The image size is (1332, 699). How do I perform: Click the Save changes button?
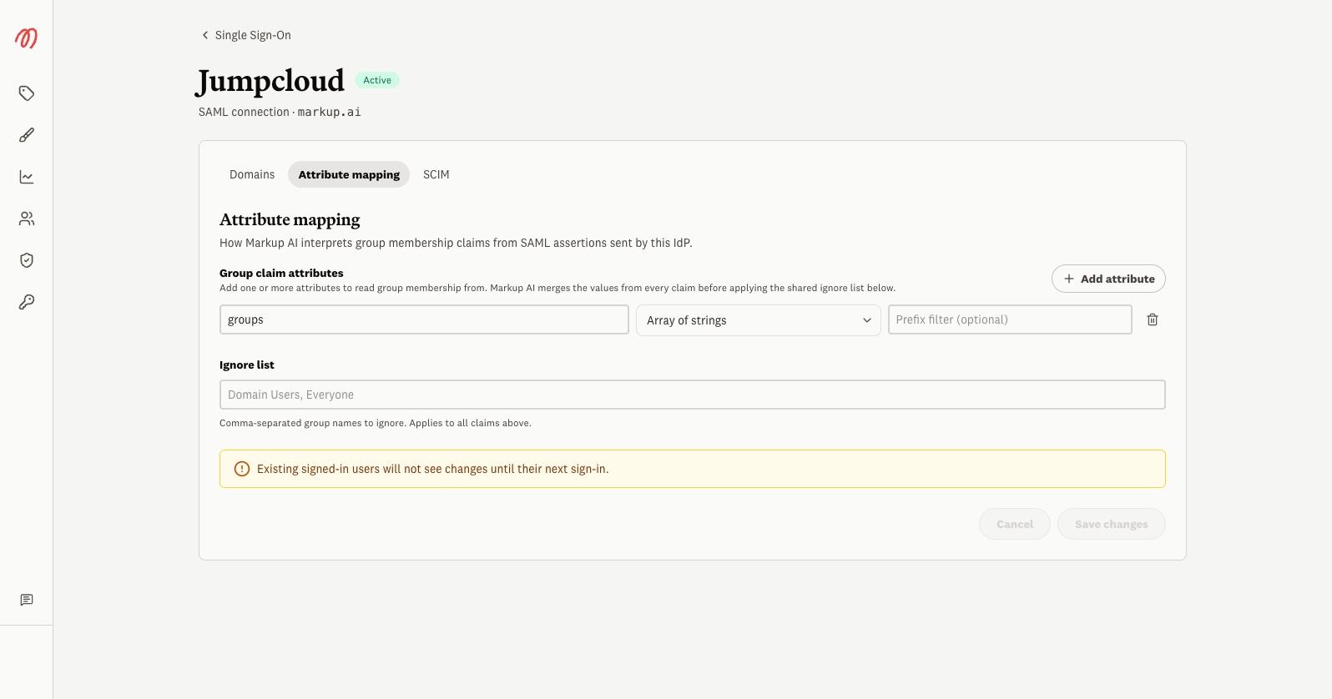(x=1112, y=524)
